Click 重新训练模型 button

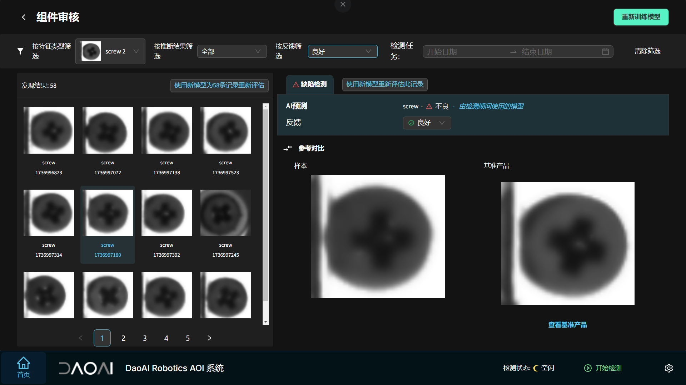pos(641,17)
